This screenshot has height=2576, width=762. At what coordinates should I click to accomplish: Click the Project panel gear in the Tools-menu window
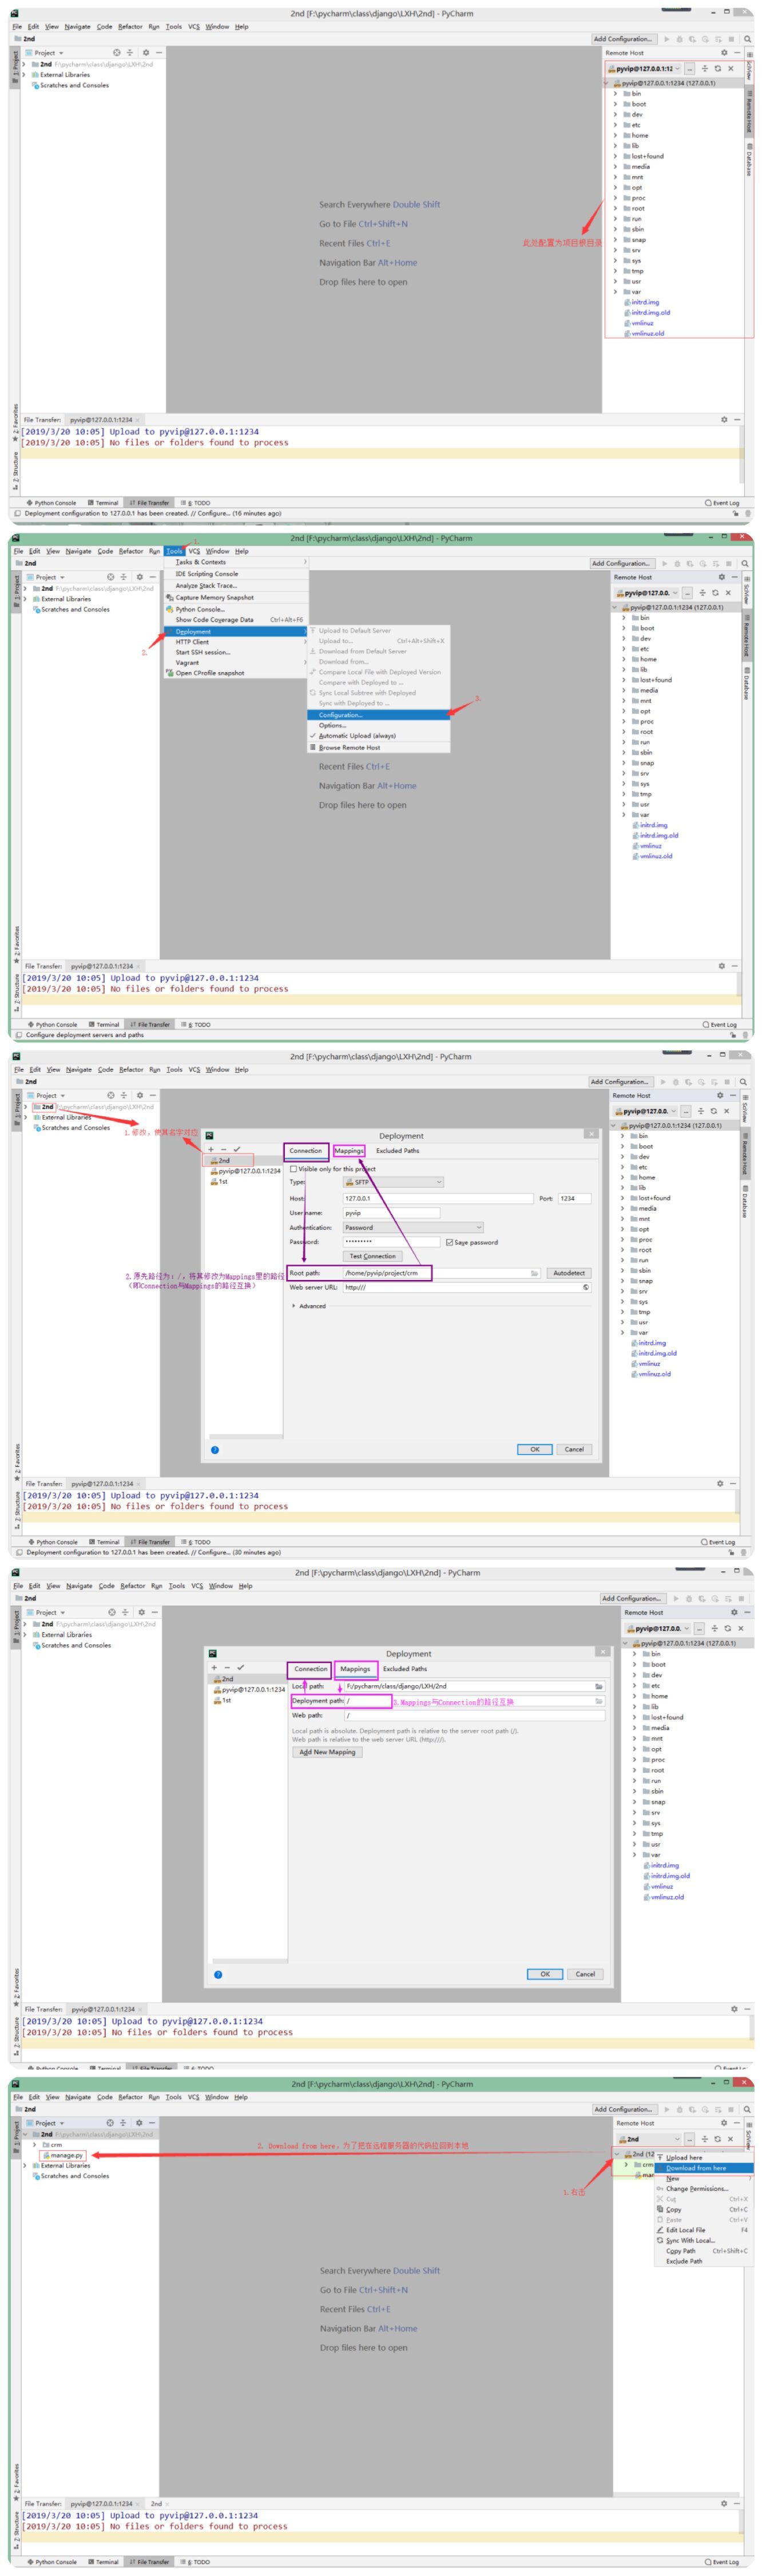pyautogui.click(x=140, y=577)
